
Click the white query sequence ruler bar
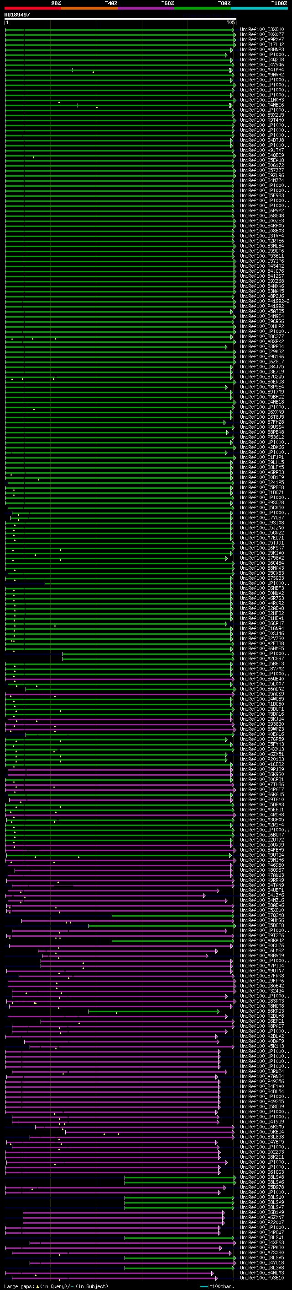[x=120, y=19]
